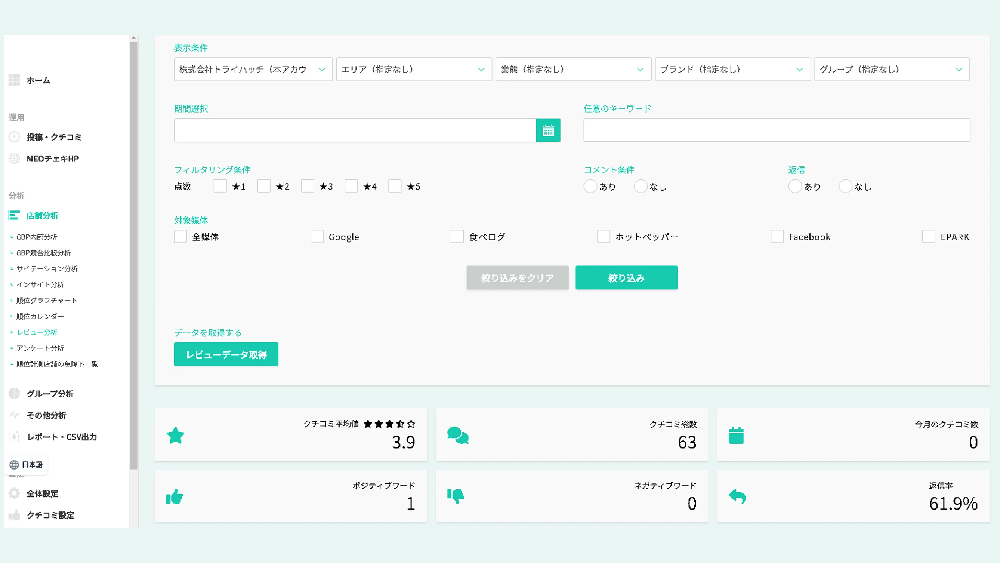Open the ブランド（指定なし）dropdown
This screenshot has height=563, width=1000.
point(732,70)
